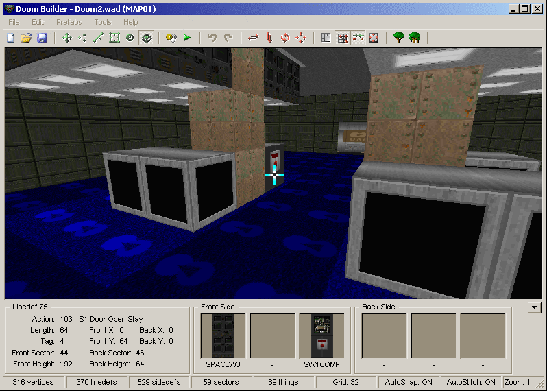Switch to Sectors mode square icon
This screenshot has height=391, width=547.
pos(114,38)
